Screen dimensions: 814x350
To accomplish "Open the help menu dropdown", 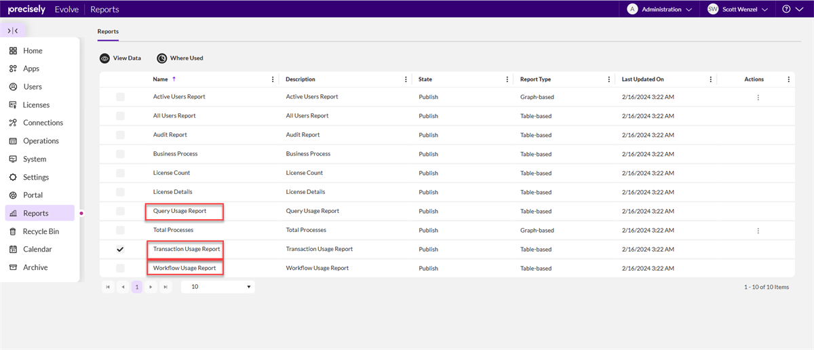I will 792,9.
